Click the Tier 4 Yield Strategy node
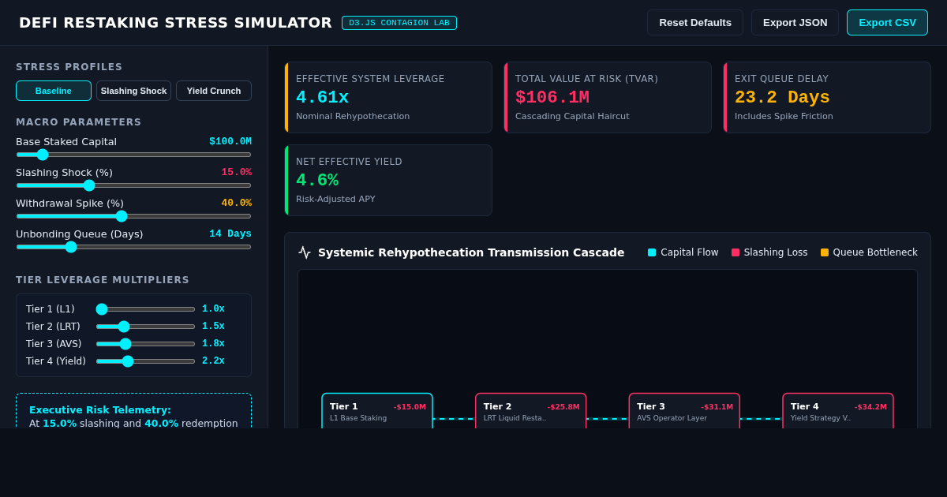Image resolution: width=947 pixels, height=497 pixels. tap(838, 411)
